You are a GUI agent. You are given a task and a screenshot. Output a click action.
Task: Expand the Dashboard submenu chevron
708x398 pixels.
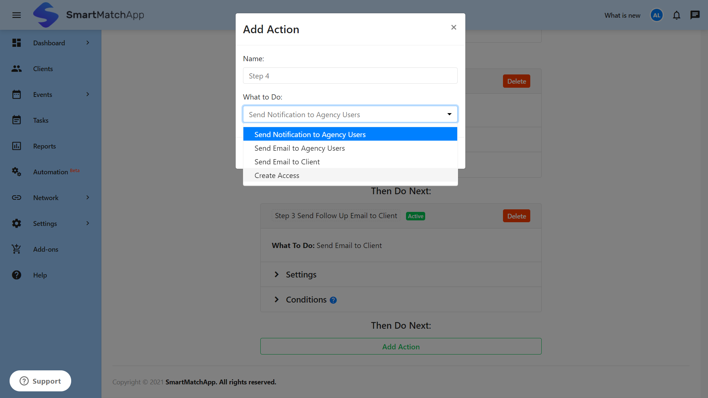coord(87,43)
